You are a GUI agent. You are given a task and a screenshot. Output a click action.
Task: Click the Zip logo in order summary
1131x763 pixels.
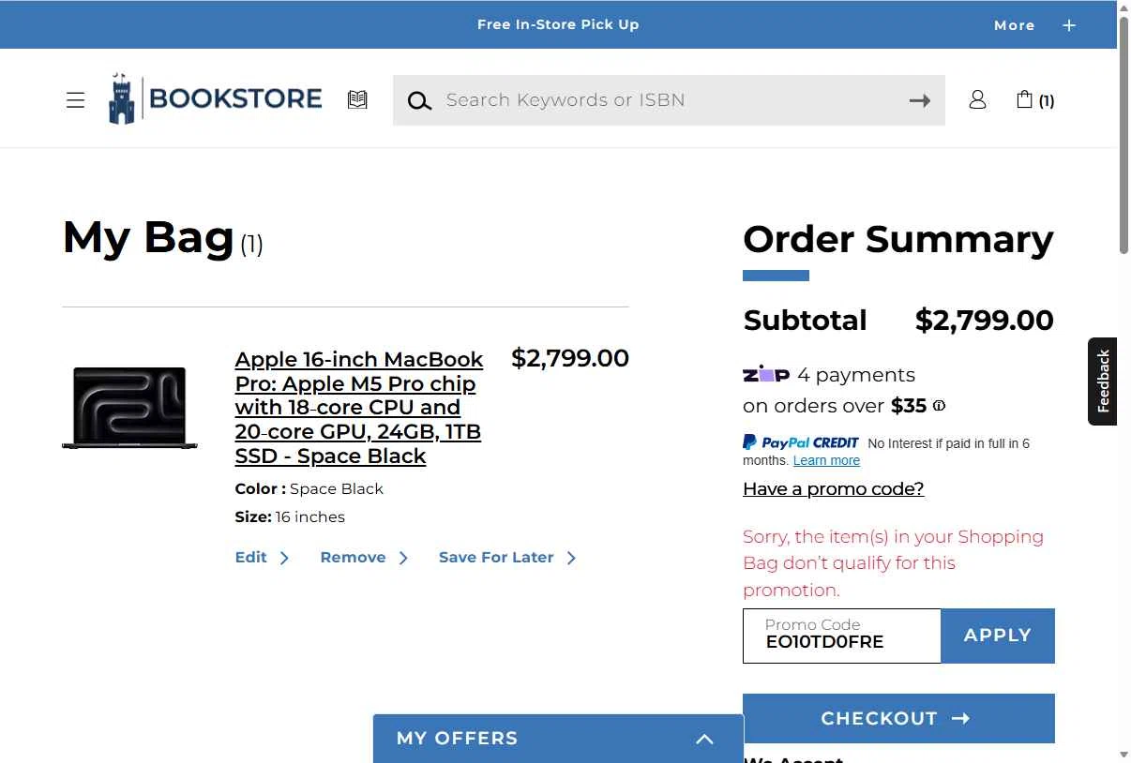pos(766,374)
